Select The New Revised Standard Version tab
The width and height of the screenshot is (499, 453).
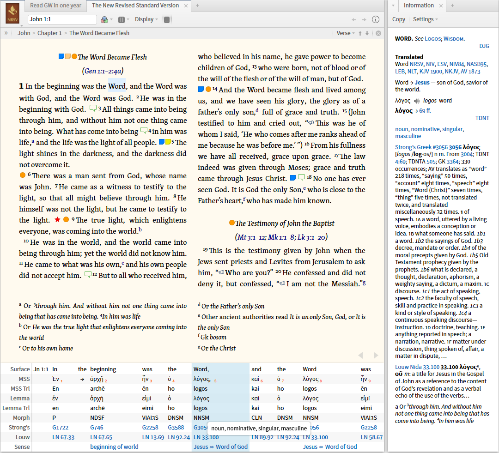click(x=135, y=6)
